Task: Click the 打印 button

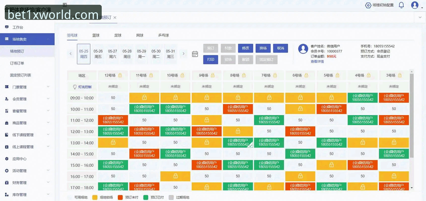Action: [x=211, y=60]
